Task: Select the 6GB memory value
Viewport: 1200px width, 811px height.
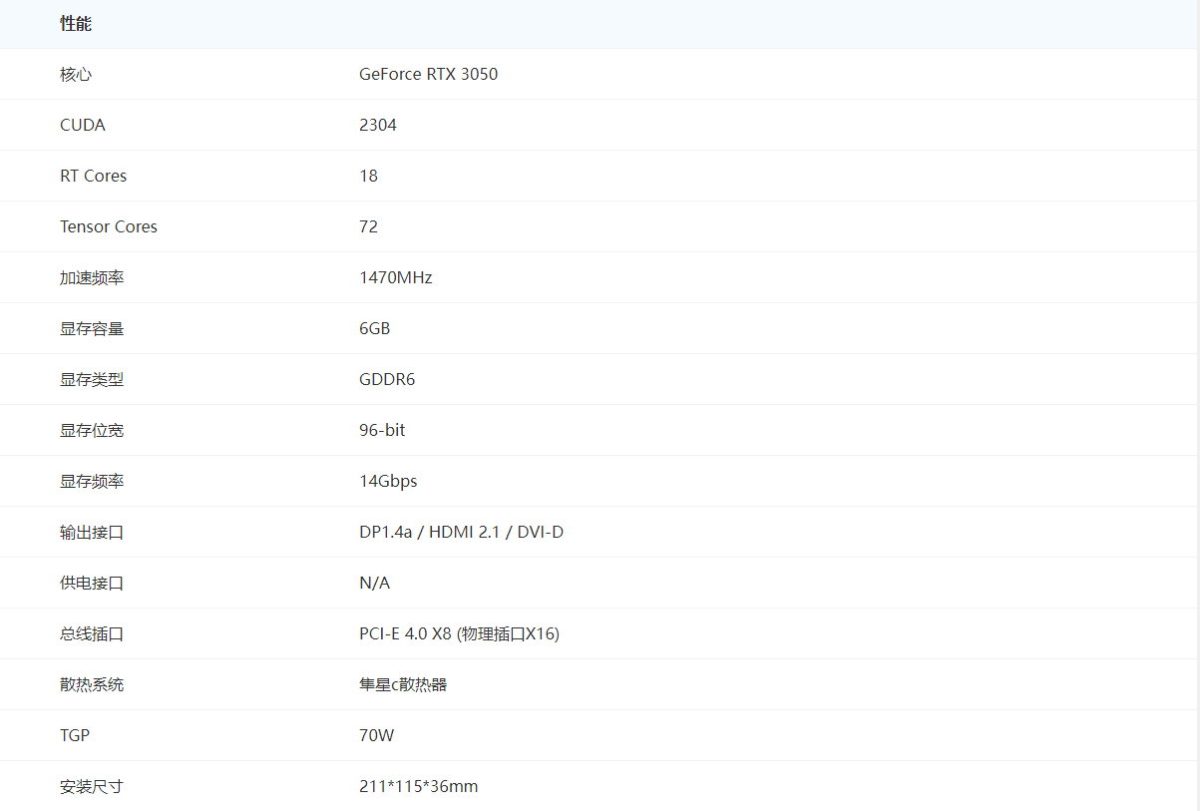Action: tap(375, 329)
